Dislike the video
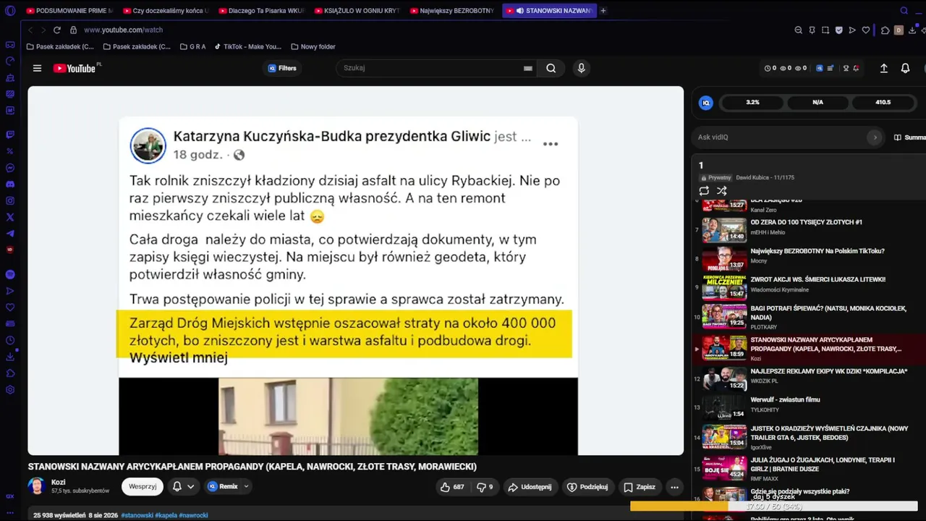Screen dimensions: 926x521 (x=485, y=487)
